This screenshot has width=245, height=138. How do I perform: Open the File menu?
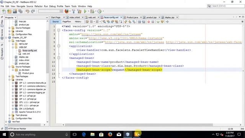[x=2, y=6]
